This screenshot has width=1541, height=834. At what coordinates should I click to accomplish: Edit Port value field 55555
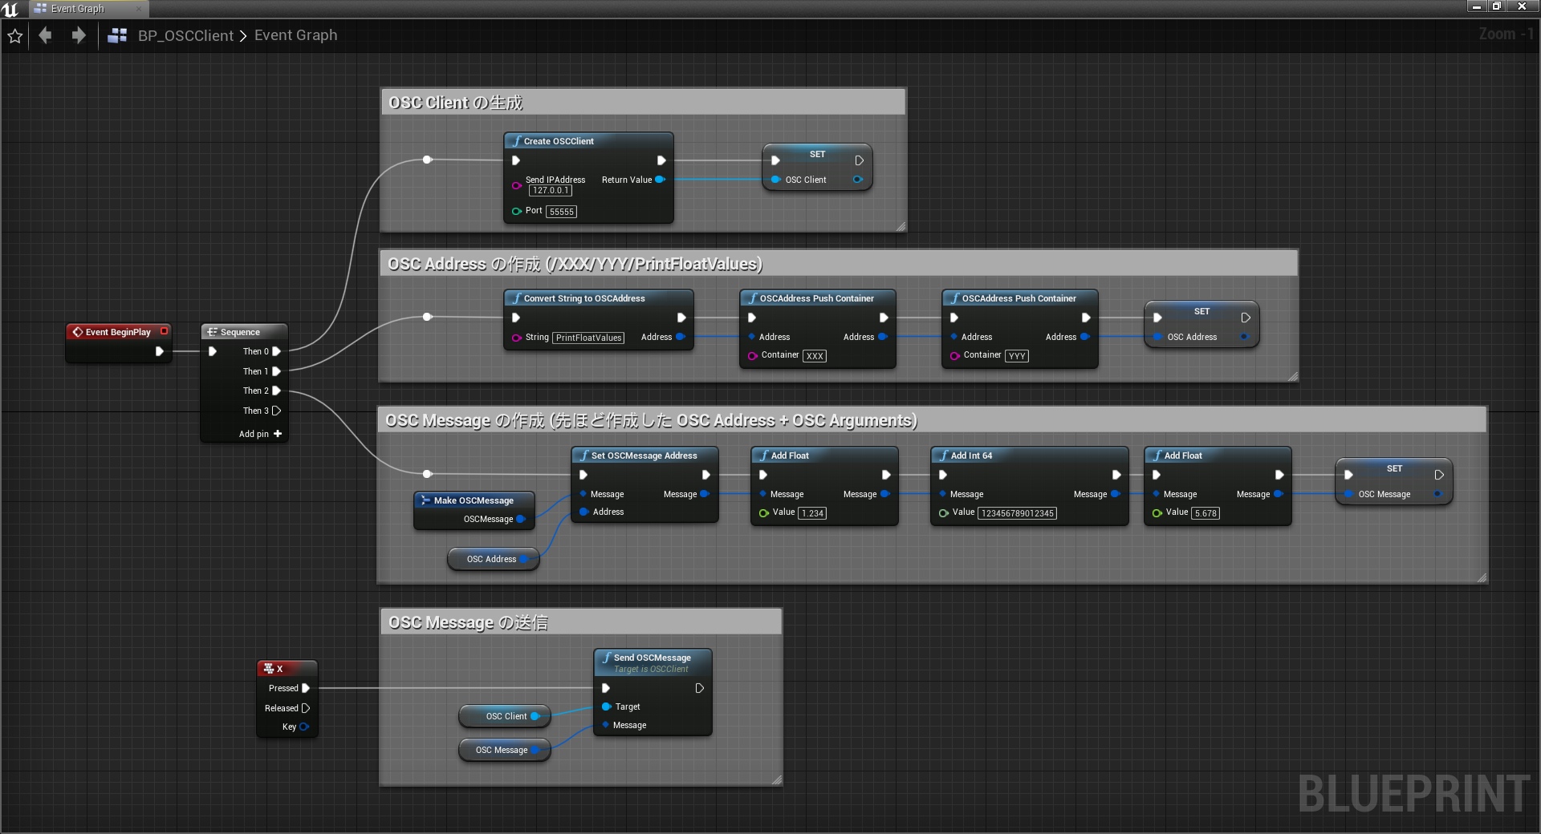(562, 212)
